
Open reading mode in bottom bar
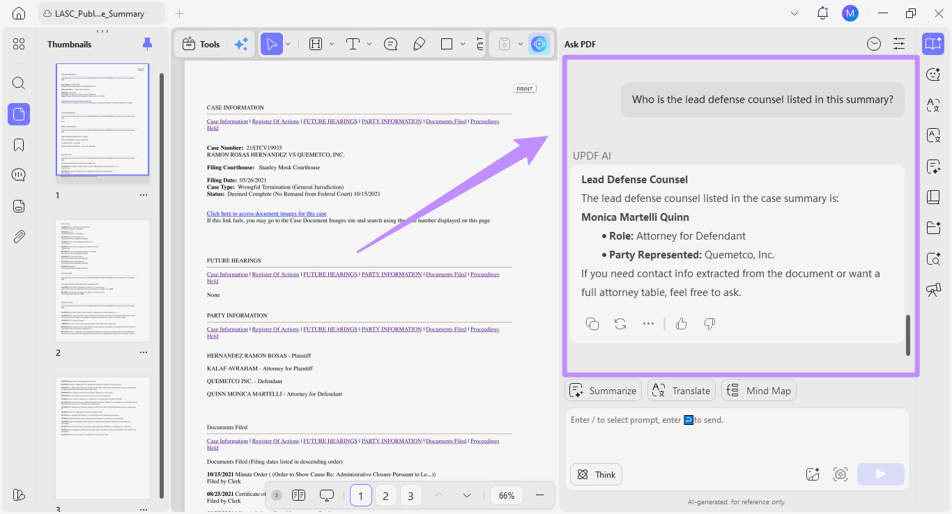point(299,495)
